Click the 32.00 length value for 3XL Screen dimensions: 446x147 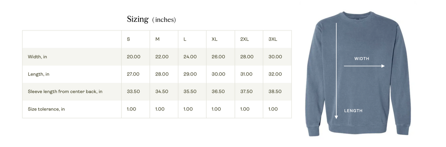275,74
